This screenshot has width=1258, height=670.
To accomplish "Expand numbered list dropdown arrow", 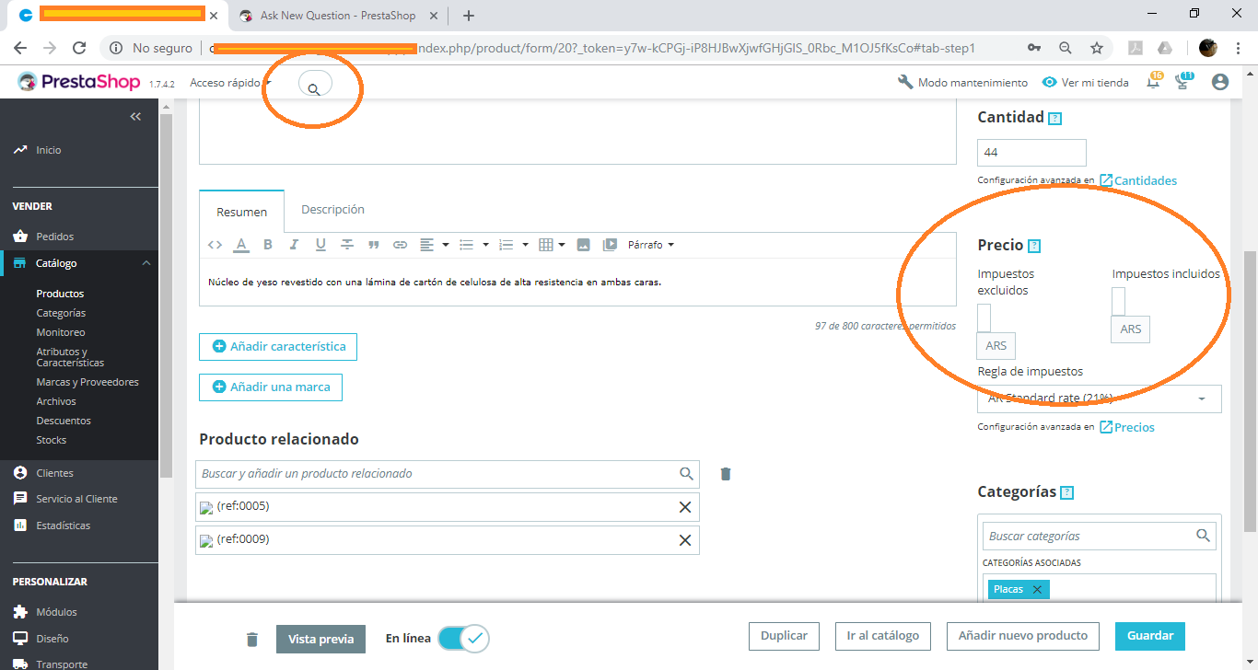I will [x=525, y=245].
